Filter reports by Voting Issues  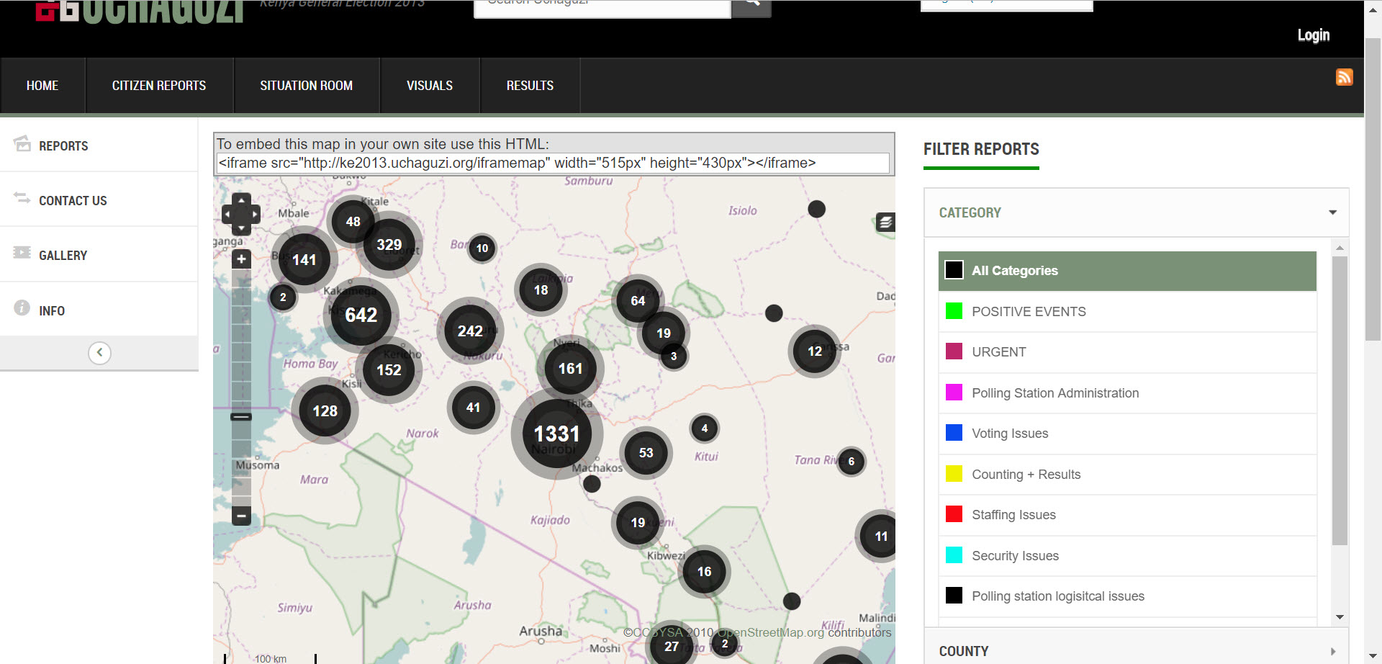[1009, 434]
